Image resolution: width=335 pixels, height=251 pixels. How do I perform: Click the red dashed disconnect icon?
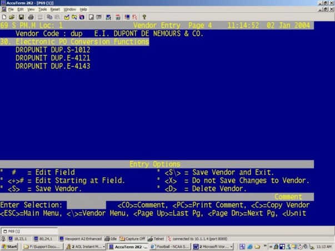point(134,17)
